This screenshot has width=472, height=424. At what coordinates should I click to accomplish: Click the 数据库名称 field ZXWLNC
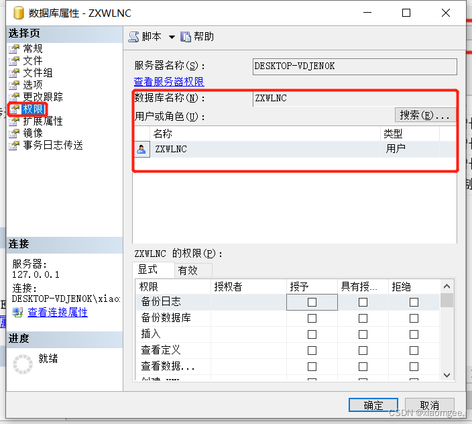[x=355, y=99]
